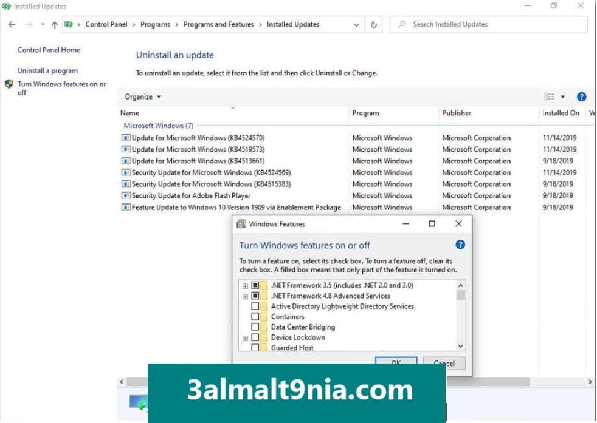
Task: Click the Installed Updates window title icon
Action: tap(7, 7)
